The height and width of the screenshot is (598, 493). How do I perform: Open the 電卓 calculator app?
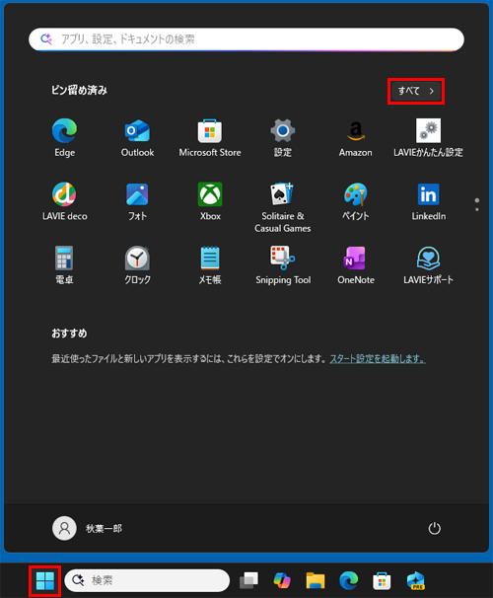click(x=64, y=265)
